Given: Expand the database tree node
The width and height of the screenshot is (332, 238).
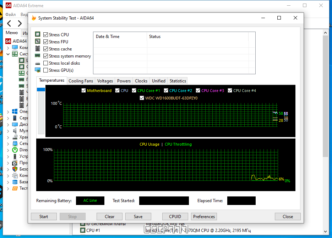Looking at the screenshot, I should pos(8,182).
